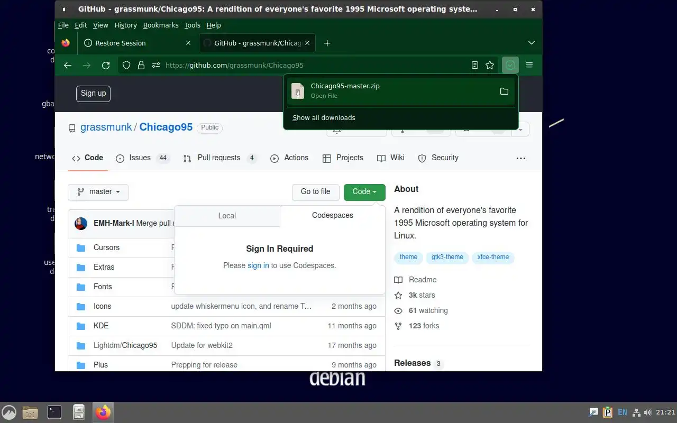Screen dimensions: 677x423
Task: Open the Chicago95 repository name link
Action: pyautogui.click(x=166, y=127)
